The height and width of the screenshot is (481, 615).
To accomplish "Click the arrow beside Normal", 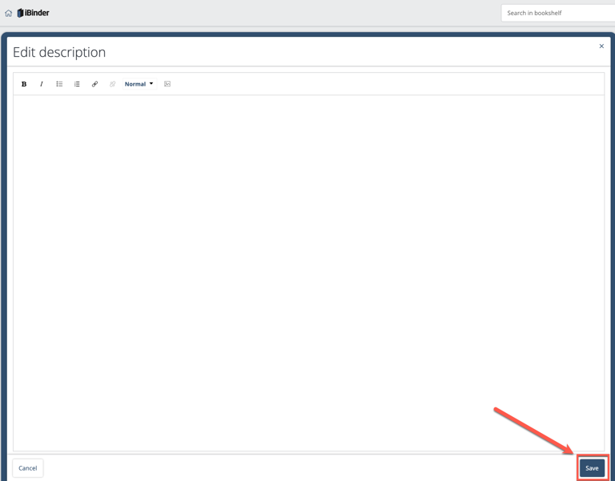I will [151, 84].
